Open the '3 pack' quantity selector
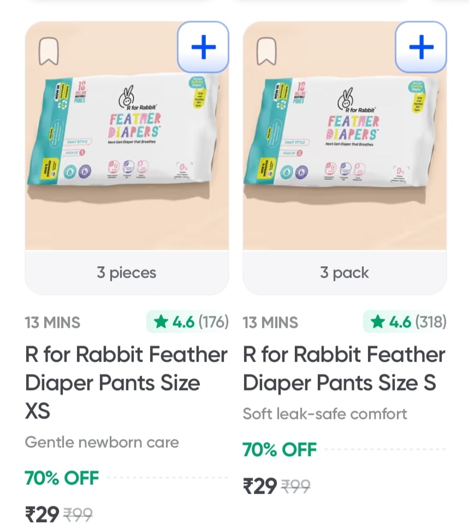 [x=344, y=273]
